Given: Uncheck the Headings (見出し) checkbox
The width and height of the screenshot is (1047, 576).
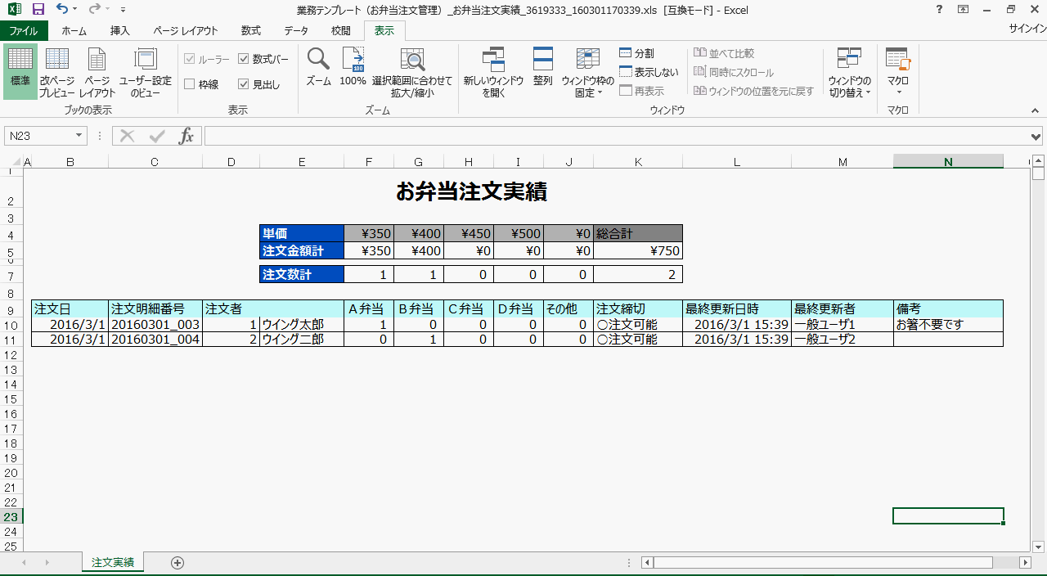Looking at the screenshot, I should (x=244, y=84).
